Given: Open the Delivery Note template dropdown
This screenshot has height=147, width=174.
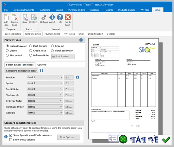Looking at the screenshot, I should point(45,101).
